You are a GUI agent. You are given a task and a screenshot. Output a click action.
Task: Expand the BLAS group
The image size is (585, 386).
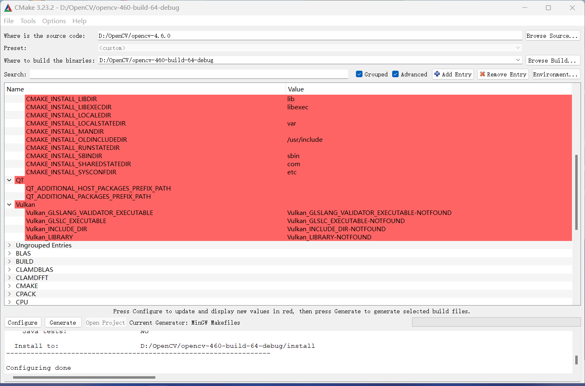click(x=9, y=253)
